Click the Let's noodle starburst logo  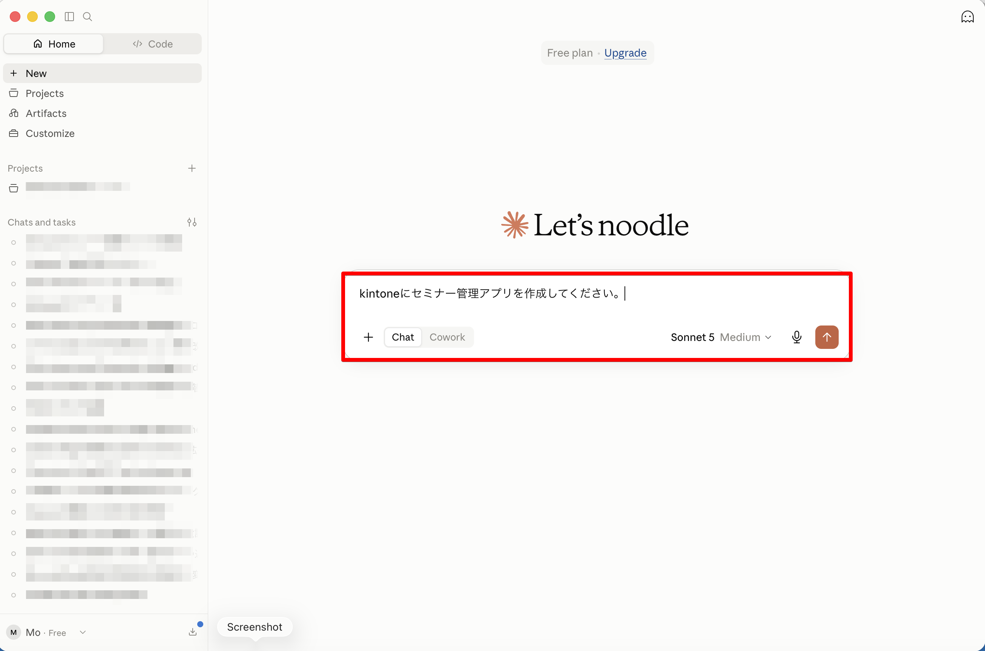pos(515,225)
